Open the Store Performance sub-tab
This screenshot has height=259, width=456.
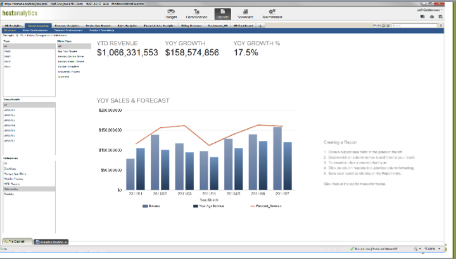coord(35,30)
